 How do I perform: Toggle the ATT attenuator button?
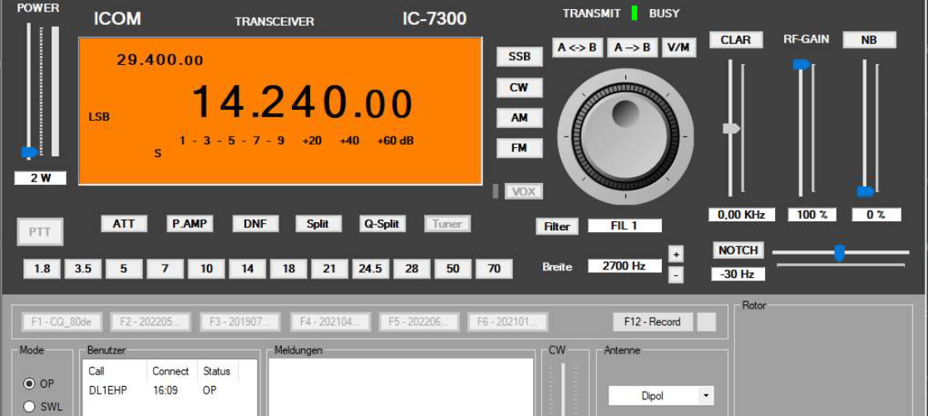click(124, 224)
